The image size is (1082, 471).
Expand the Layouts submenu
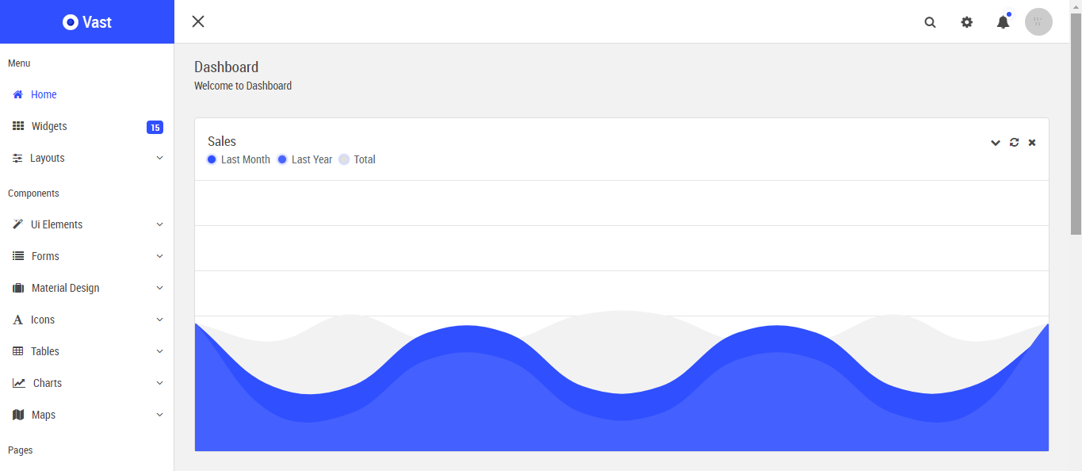point(159,158)
